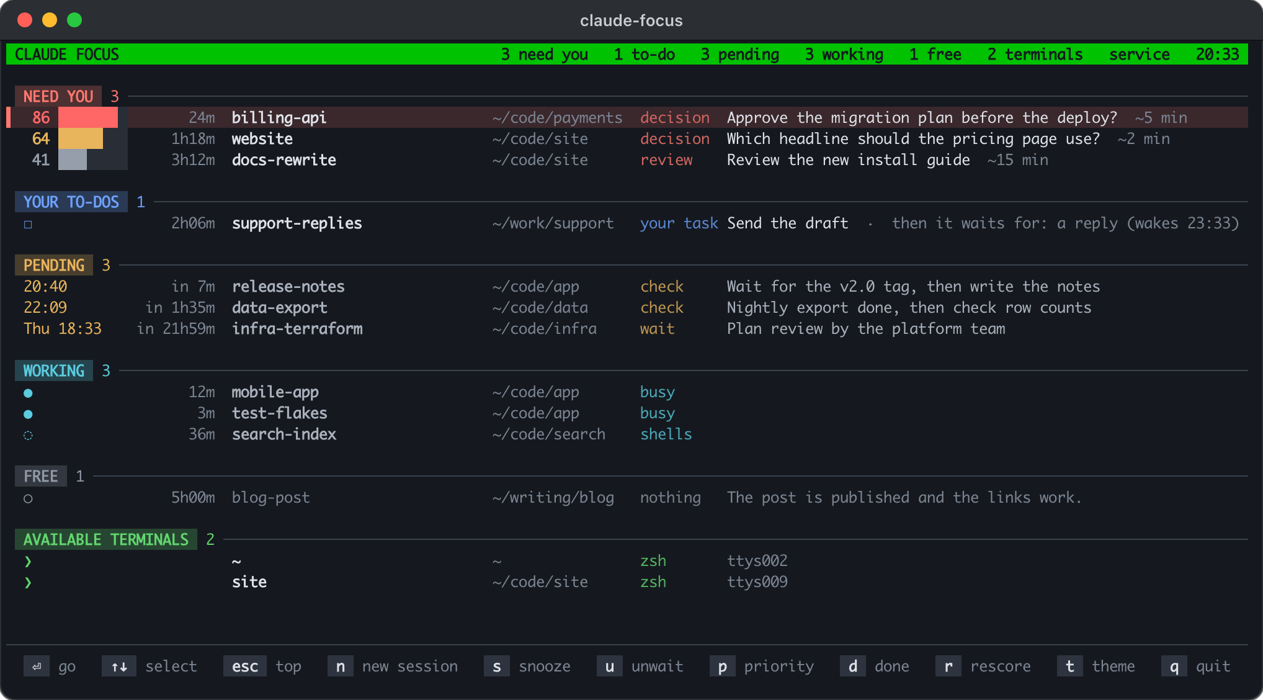Click the yellow priority bar scored 64
The image size is (1263, 700).
(x=81, y=138)
